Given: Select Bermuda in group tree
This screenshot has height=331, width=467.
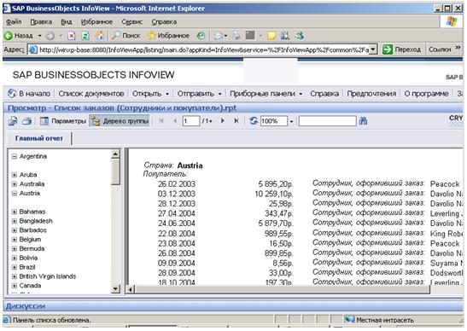Looking at the screenshot, I should coord(32,249).
